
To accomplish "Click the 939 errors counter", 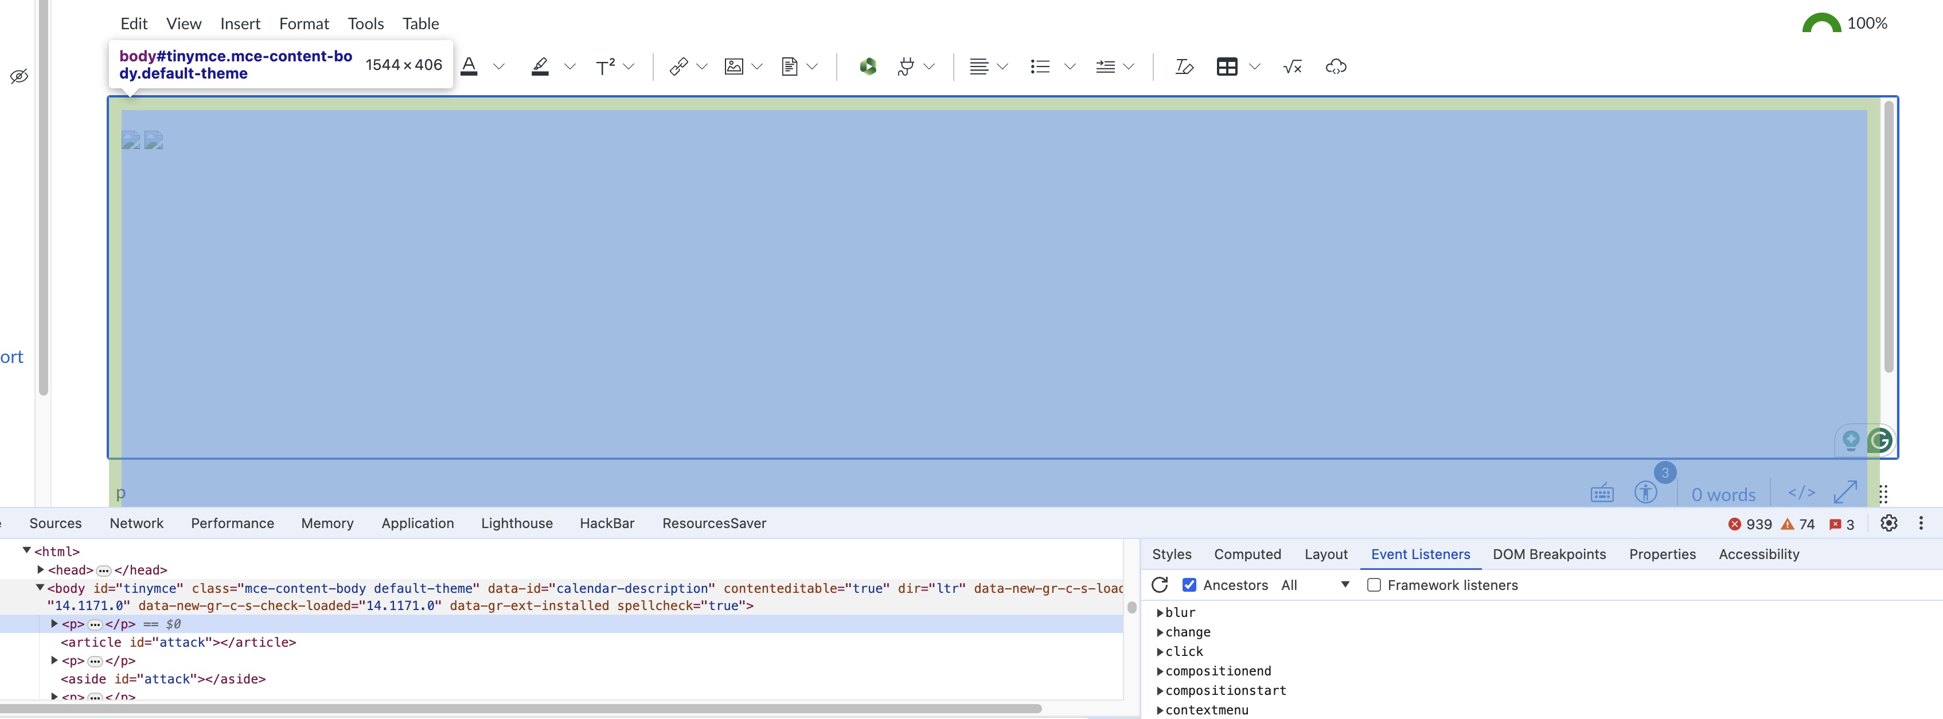I will click(1750, 525).
